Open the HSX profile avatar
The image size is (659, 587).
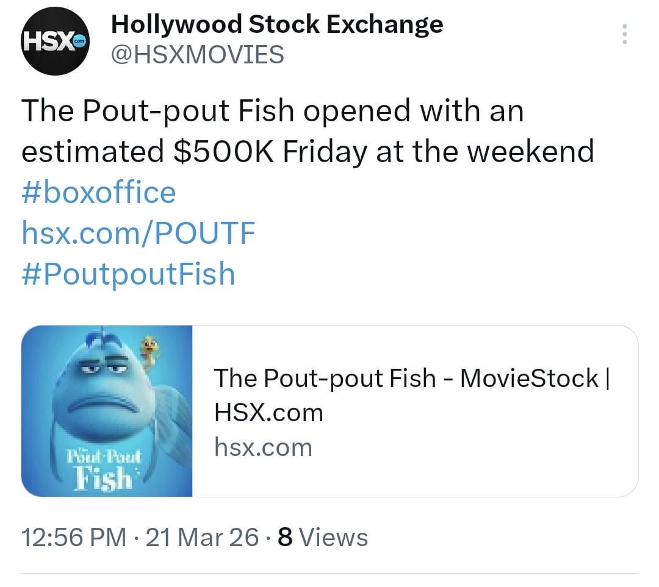click(56, 42)
